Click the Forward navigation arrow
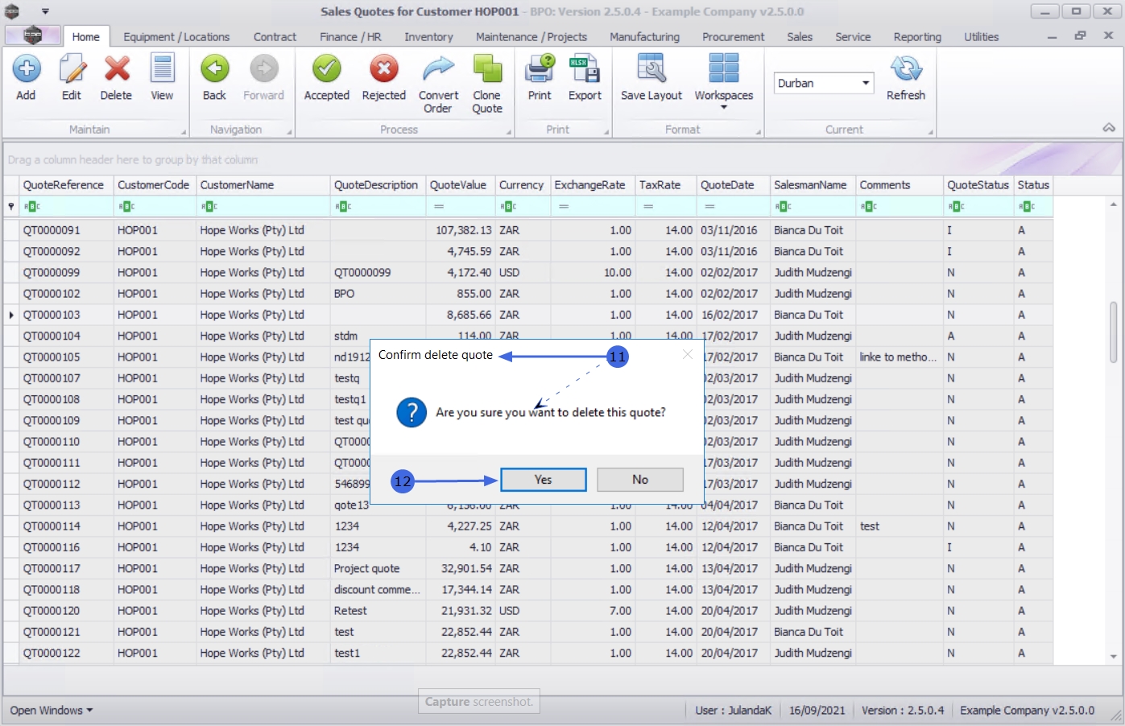This screenshot has height=726, width=1125. tap(263, 69)
